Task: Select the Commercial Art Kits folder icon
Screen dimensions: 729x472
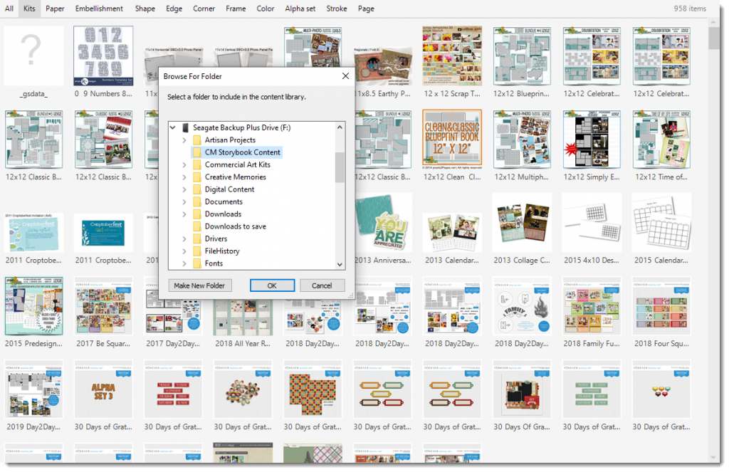Action: coord(197,164)
